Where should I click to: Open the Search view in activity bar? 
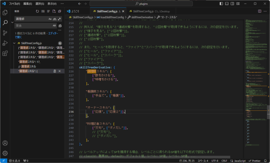(5, 22)
